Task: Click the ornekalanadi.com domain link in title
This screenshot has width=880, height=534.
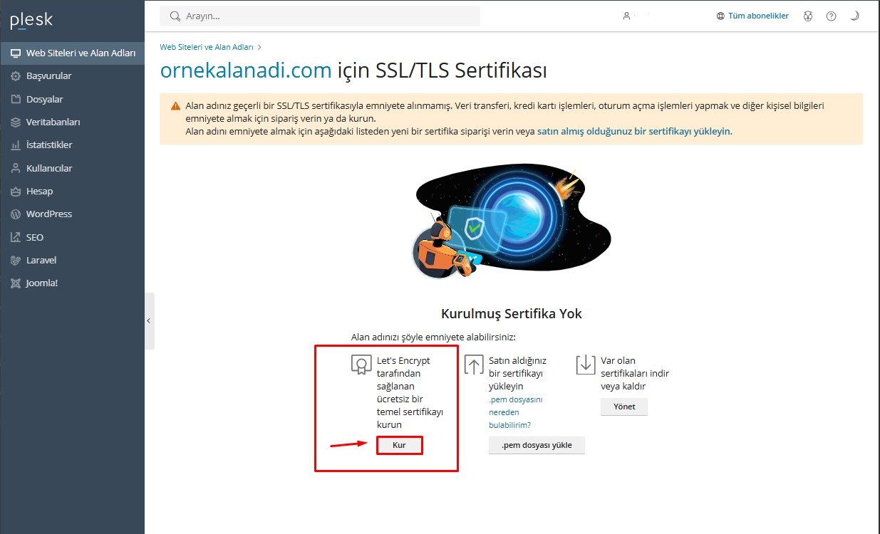Action: pos(246,70)
